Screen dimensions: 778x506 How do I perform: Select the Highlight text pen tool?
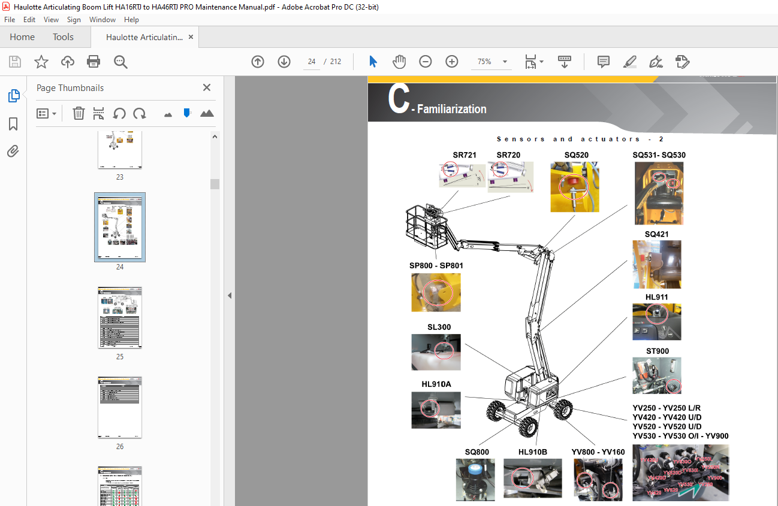[629, 62]
